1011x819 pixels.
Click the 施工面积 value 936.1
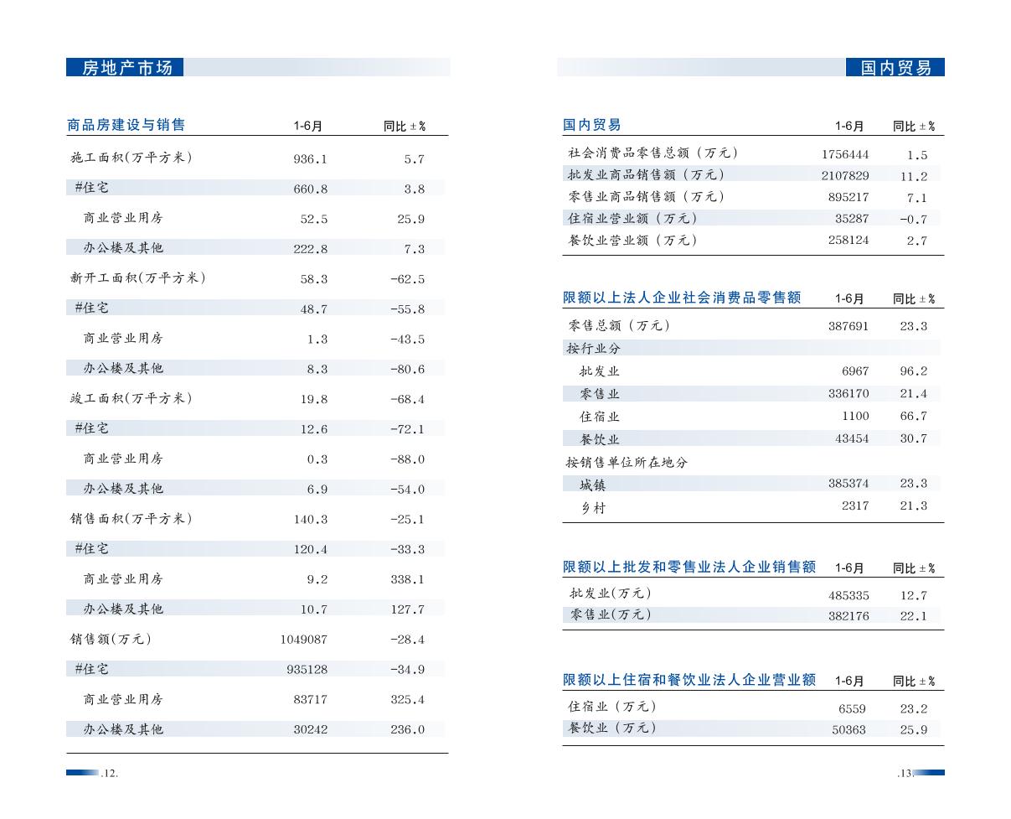click(310, 159)
